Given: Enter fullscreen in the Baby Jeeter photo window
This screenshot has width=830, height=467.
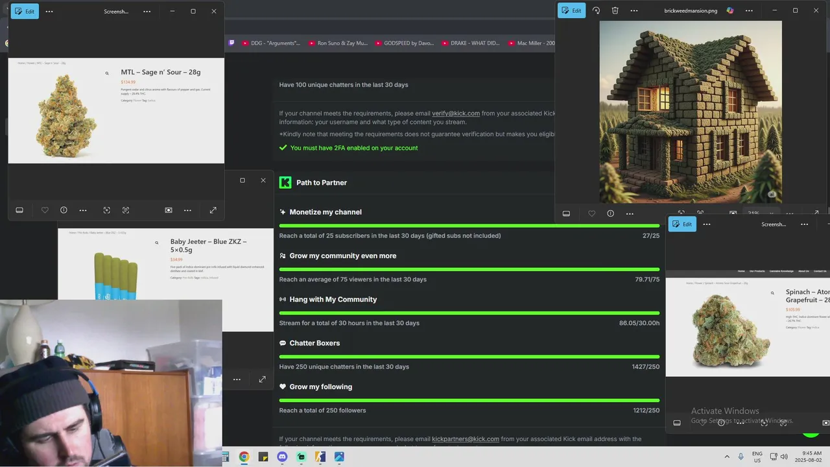Looking at the screenshot, I should click(x=262, y=379).
